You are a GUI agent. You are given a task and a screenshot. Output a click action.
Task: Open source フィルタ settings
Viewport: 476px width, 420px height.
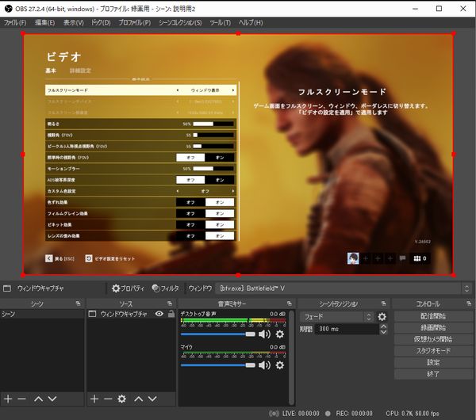(x=166, y=288)
